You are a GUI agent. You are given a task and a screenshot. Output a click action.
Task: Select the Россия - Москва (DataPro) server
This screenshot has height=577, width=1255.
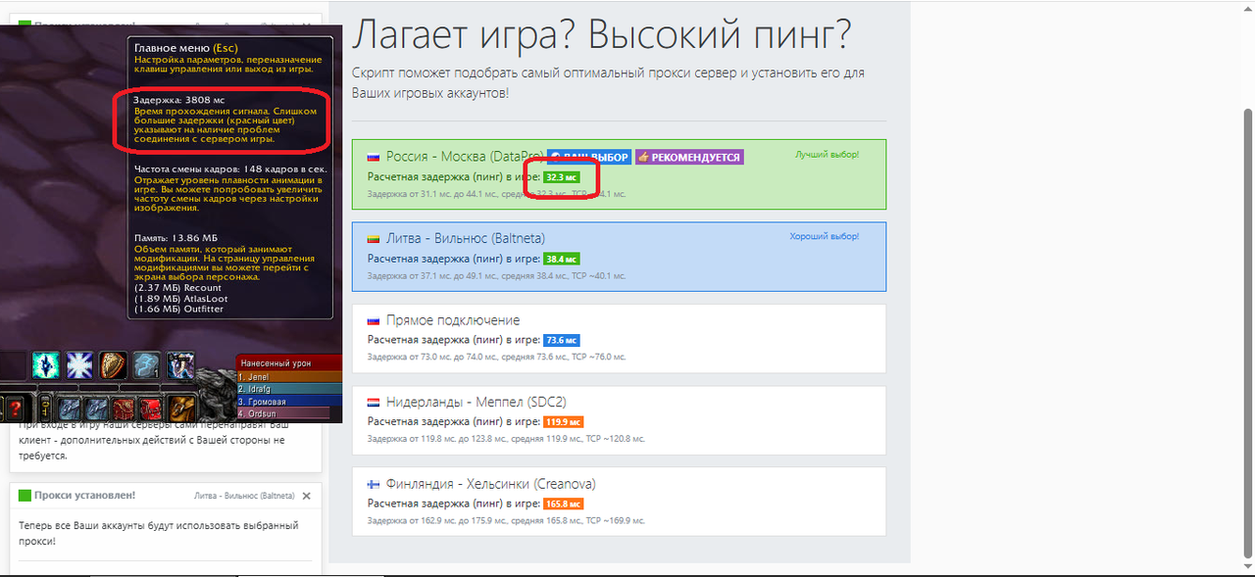(619, 174)
